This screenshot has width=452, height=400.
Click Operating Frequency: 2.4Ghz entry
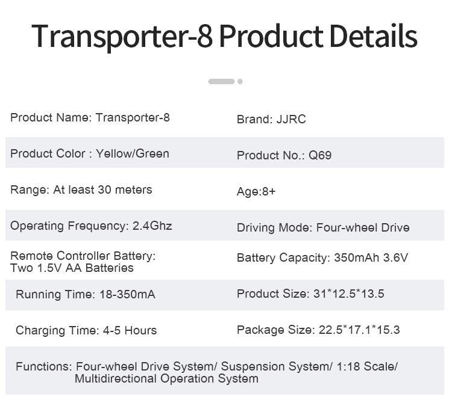click(x=91, y=226)
